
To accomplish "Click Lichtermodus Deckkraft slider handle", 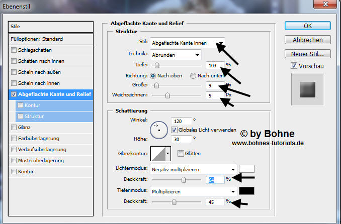I will (x=184, y=180).
